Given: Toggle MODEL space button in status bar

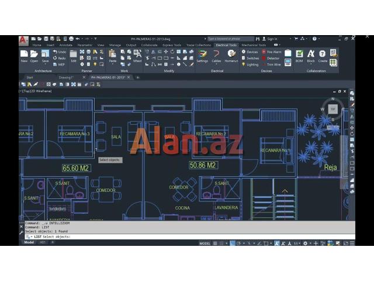Looking at the screenshot, I should tap(205, 244).
